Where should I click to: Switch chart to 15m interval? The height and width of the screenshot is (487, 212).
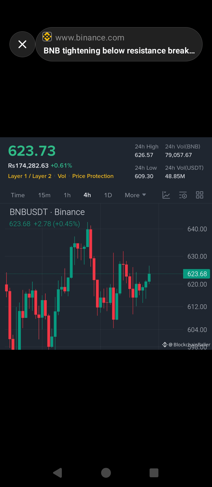coord(44,195)
